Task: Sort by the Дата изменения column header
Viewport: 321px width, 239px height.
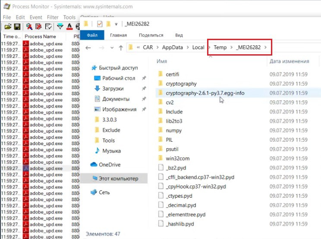Action: tap(289, 62)
